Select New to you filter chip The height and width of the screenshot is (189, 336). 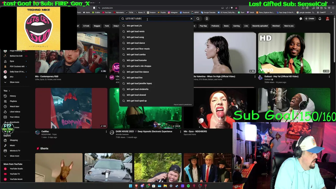point(289,26)
